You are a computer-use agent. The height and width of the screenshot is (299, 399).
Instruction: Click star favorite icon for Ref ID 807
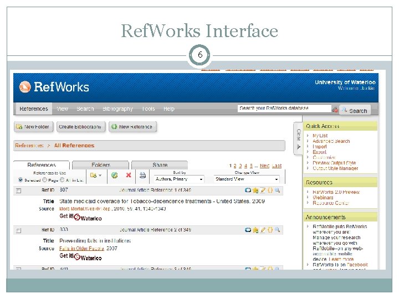(x=255, y=190)
